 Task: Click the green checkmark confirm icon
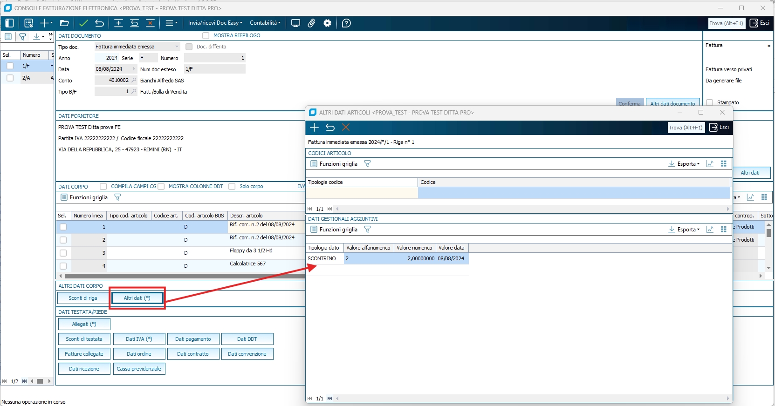click(83, 23)
